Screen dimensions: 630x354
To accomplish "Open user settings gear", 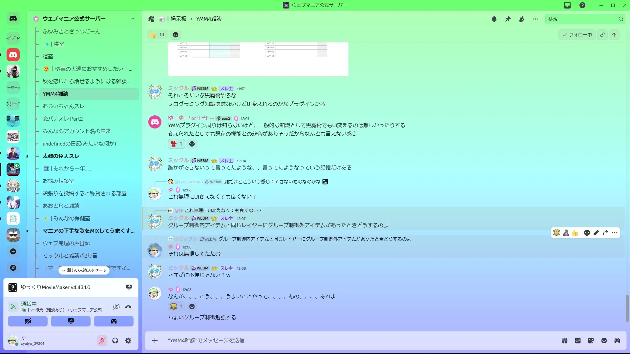I will tap(128, 341).
